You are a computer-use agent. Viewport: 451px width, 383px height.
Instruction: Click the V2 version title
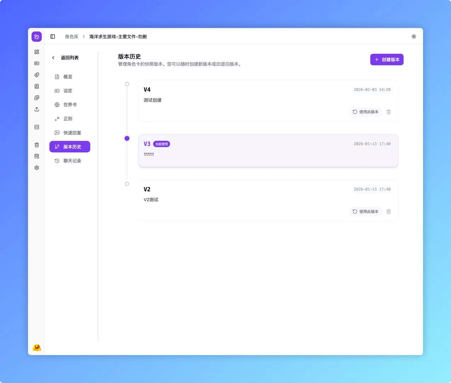coord(147,189)
